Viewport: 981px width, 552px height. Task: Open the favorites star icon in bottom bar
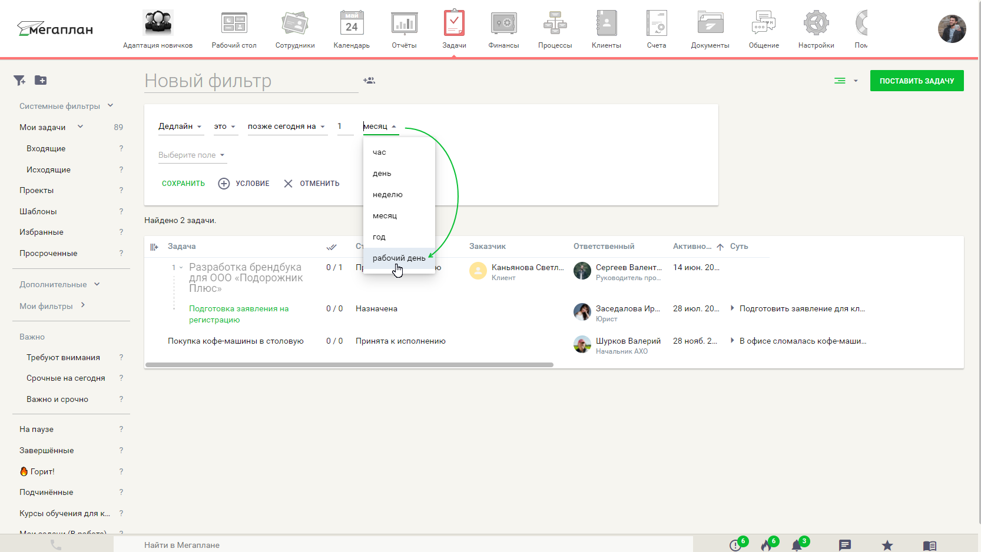click(887, 546)
